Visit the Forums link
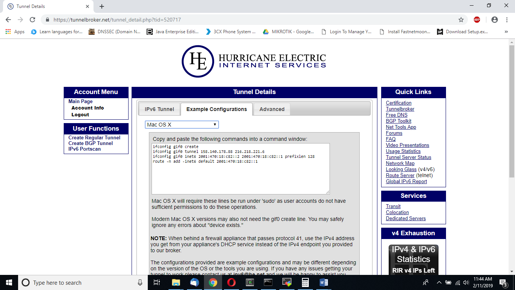 pos(394,133)
